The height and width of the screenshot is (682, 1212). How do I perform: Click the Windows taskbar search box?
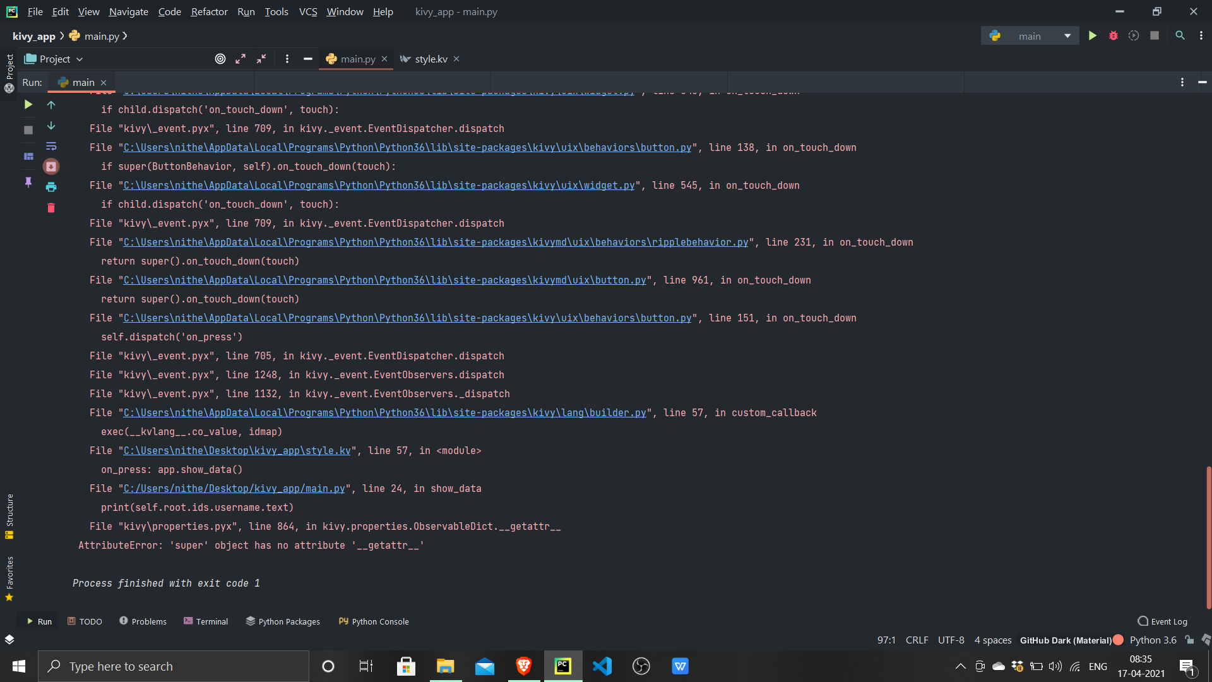coord(174,666)
